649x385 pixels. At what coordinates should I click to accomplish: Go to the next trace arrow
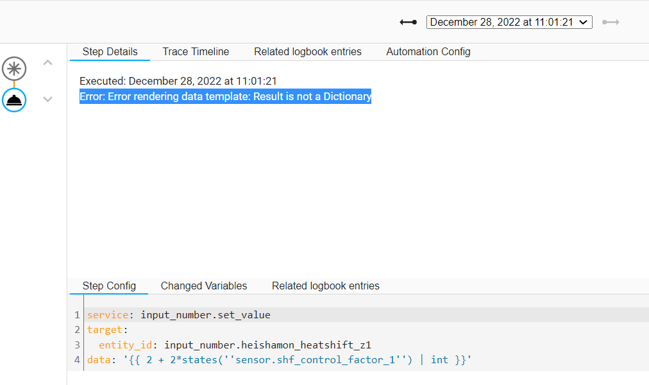pos(611,22)
